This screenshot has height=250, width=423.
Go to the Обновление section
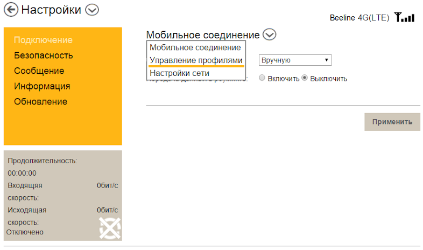point(40,102)
